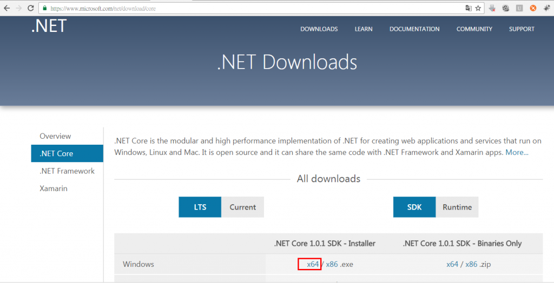Click the orange circular extension icon
The width and height of the screenshot is (554, 283).
click(533, 8)
